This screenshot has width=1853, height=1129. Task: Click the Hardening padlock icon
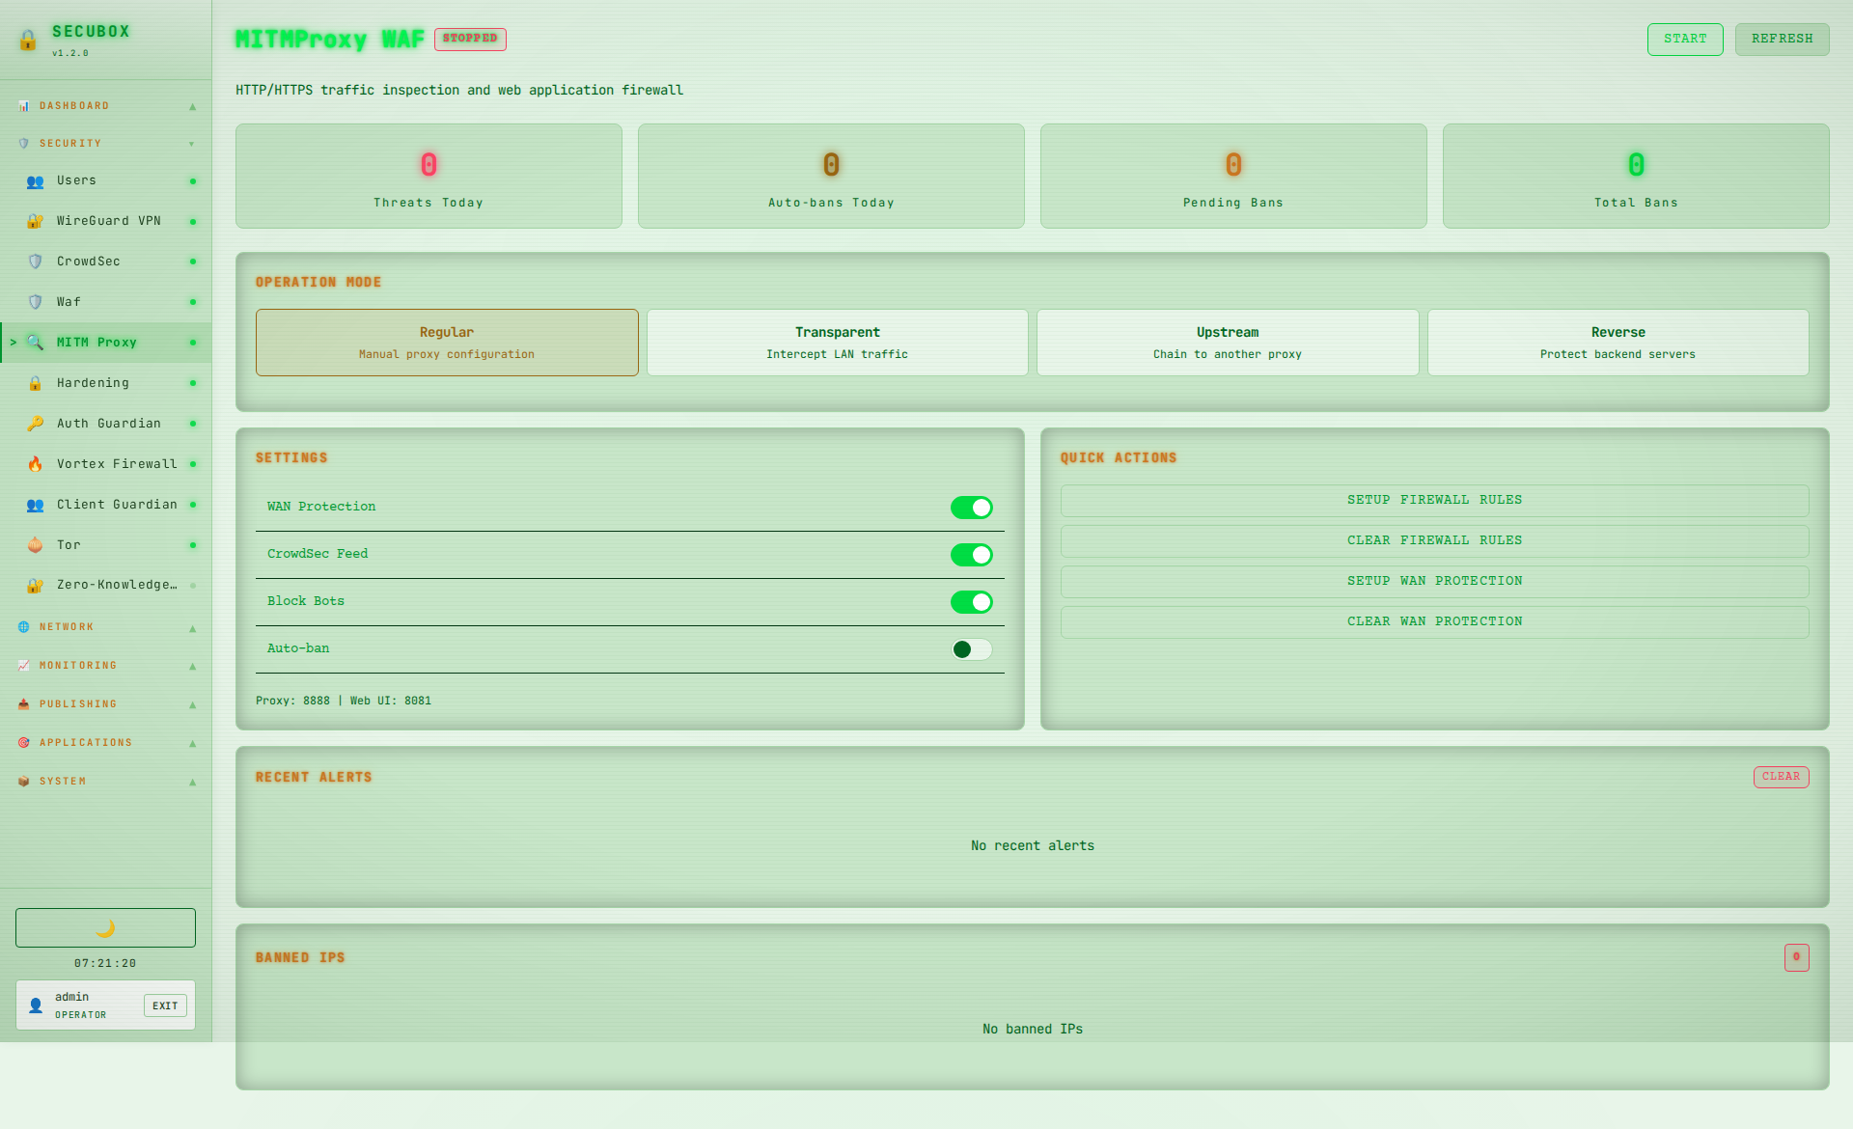point(35,383)
